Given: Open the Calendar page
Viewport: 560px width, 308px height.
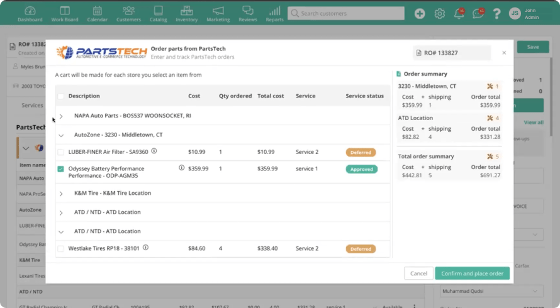Looking at the screenshot, I should coord(97,14).
